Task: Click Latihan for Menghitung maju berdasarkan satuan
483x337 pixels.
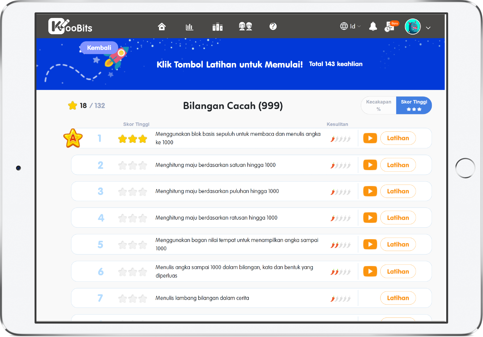Action: [398, 165]
